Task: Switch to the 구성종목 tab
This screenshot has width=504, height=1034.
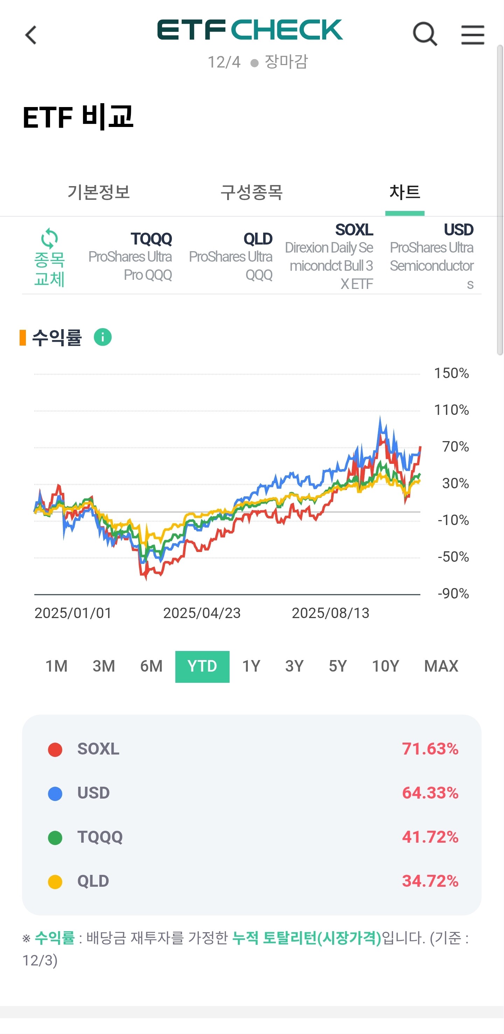Action: coord(252,192)
